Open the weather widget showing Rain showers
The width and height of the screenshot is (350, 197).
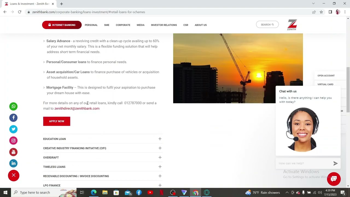click(262, 192)
